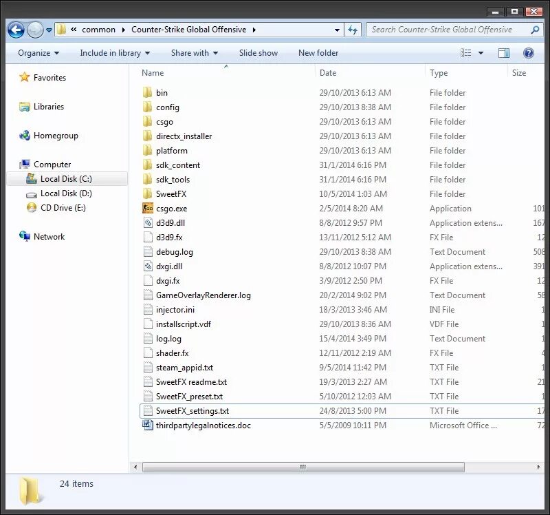Select Counter-Strike Global Offensive breadcrumb
This screenshot has width=550, height=515.
[188, 30]
